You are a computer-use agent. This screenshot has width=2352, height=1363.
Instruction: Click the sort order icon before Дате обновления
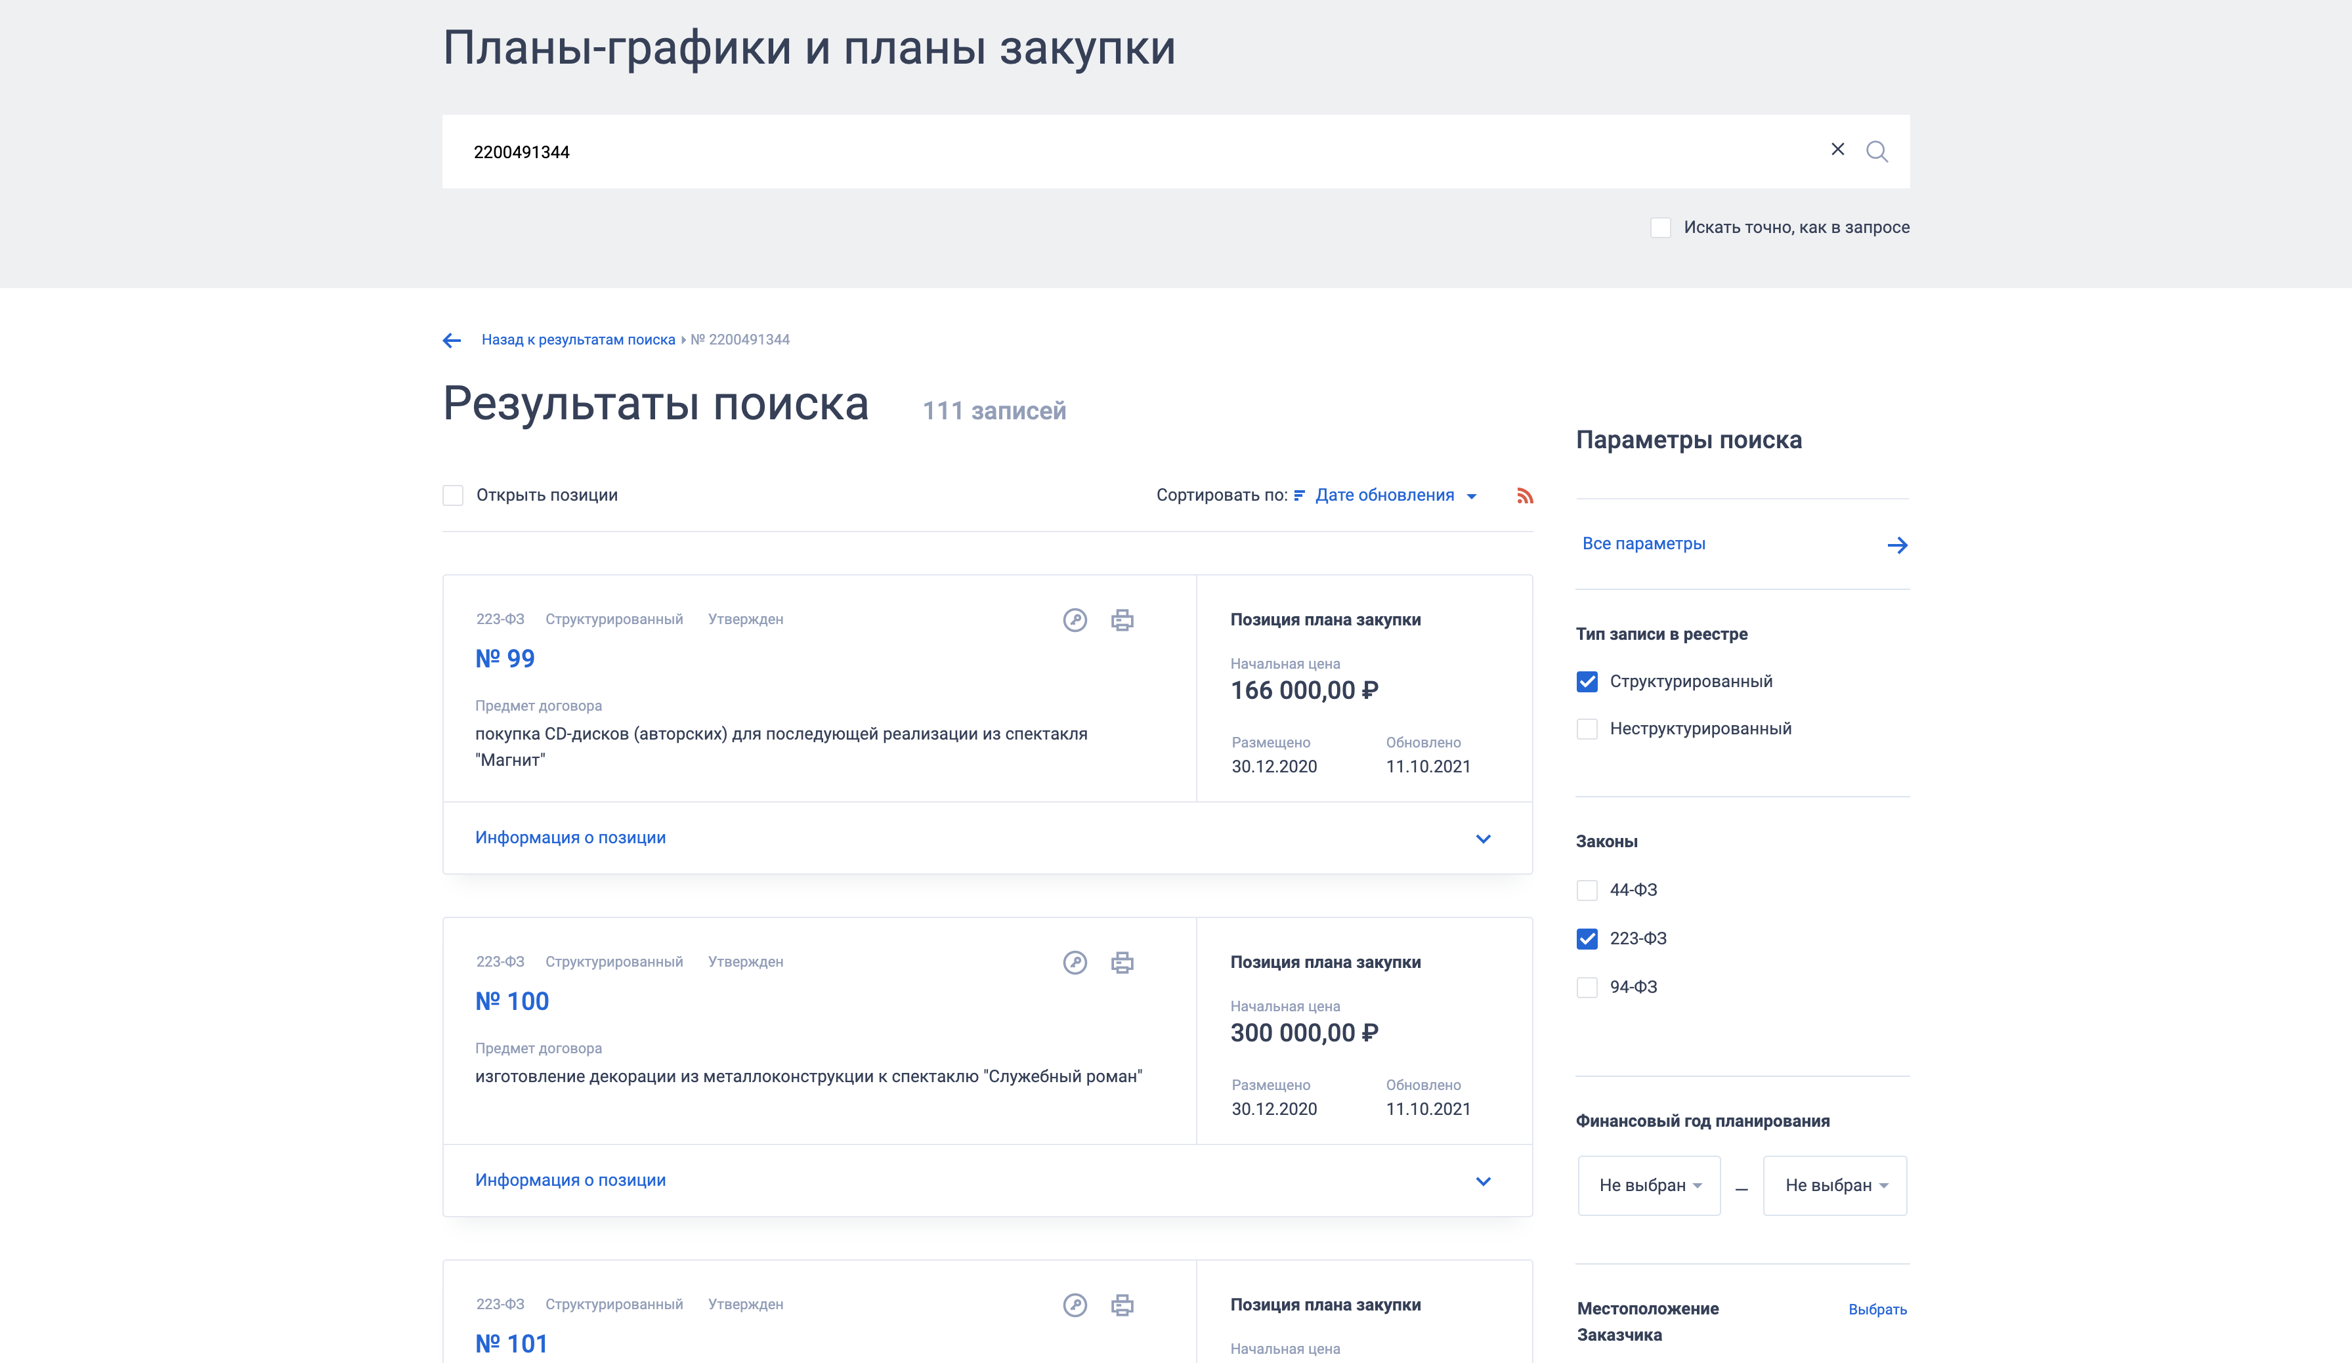[x=1299, y=495]
